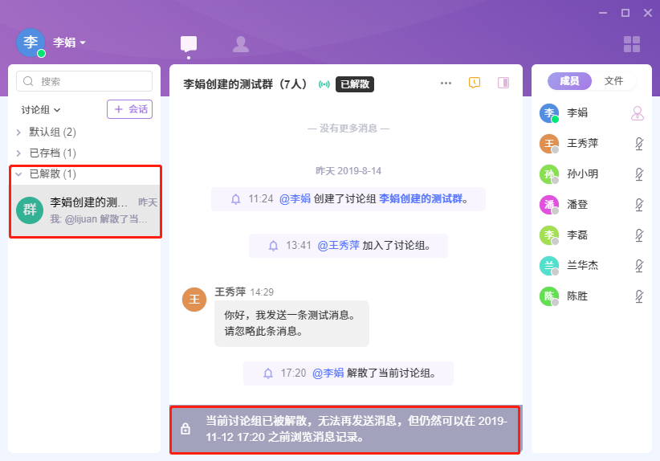Toggle the right sidebar panel icon
Image resolution: width=660 pixels, height=461 pixels.
click(503, 83)
